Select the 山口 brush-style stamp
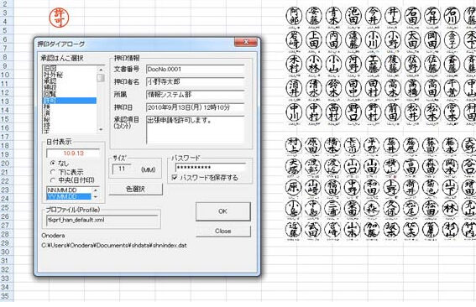 353,167
